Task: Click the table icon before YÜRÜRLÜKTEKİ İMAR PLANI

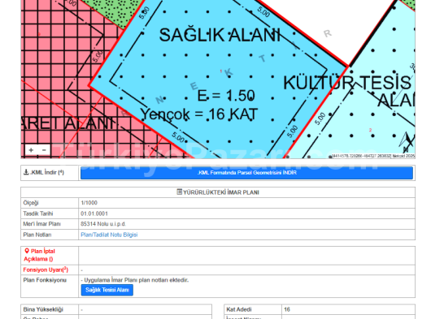Action: pos(179,192)
